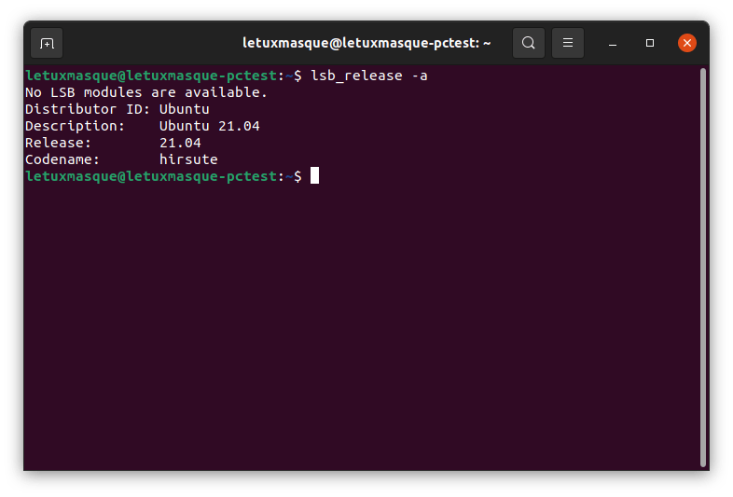Click the 'Codename:' label
733x497 pixels.
[x=62, y=159]
